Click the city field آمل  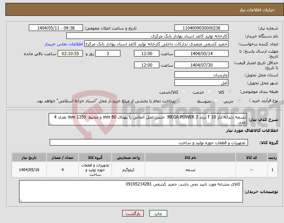point(201,82)
